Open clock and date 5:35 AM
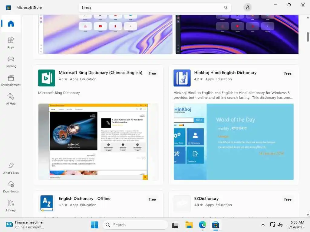The width and height of the screenshot is (310, 232). pyautogui.click(x=296, y=225)
